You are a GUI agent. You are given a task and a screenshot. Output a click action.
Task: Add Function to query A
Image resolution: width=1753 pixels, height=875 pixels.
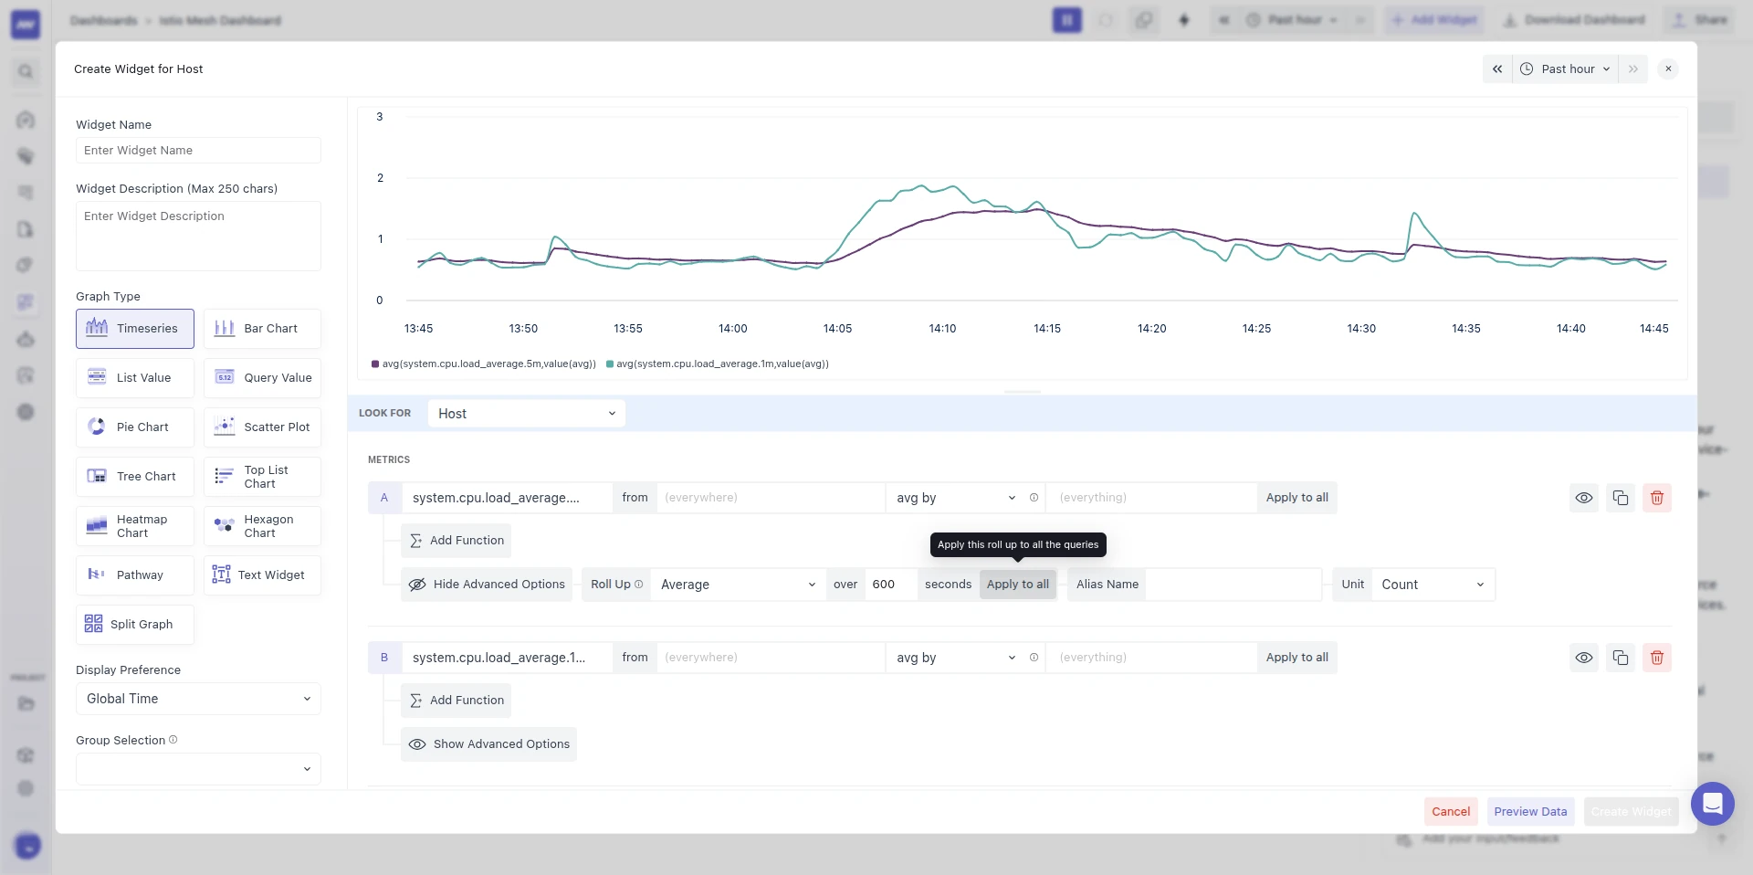456,541
